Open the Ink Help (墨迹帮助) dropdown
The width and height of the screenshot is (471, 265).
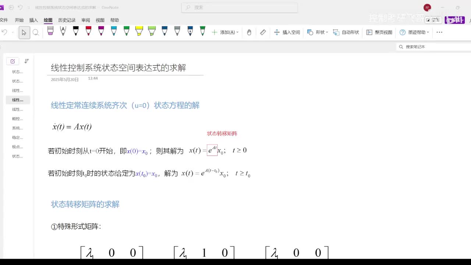(x=415, y=32)
